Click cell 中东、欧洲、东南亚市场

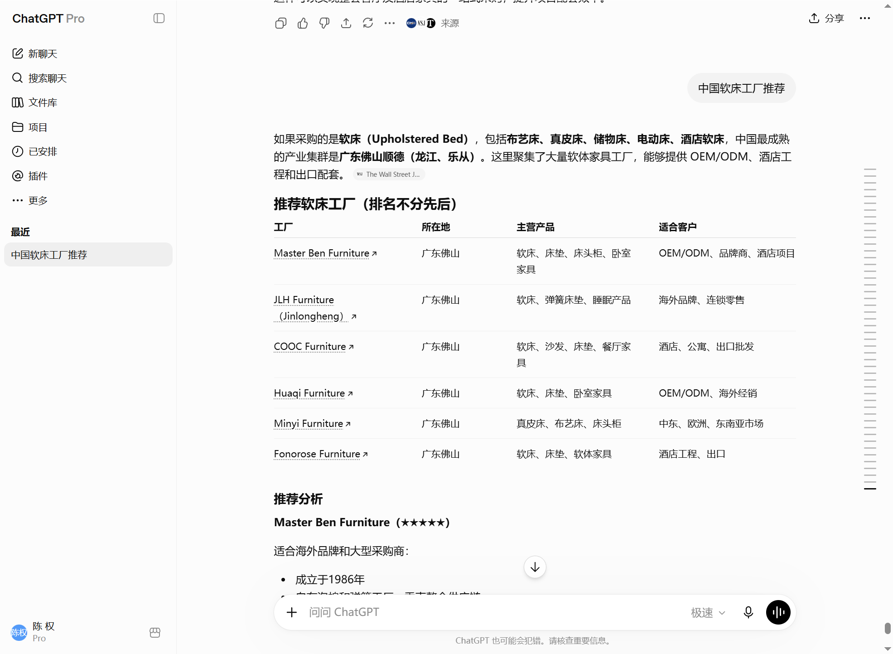711,424
